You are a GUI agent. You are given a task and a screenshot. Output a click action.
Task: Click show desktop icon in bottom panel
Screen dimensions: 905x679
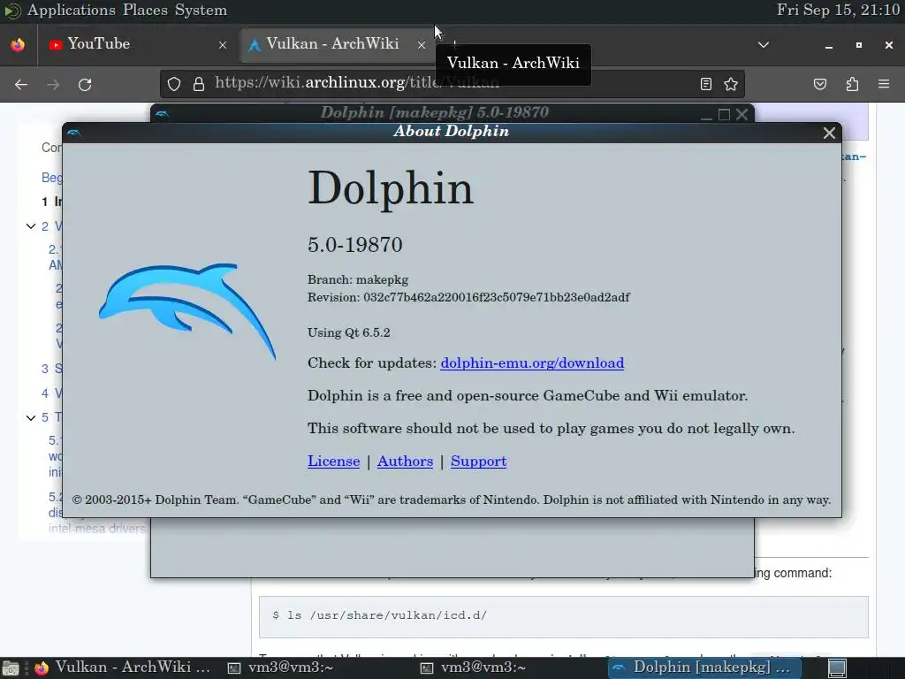[x=11, y=668]
